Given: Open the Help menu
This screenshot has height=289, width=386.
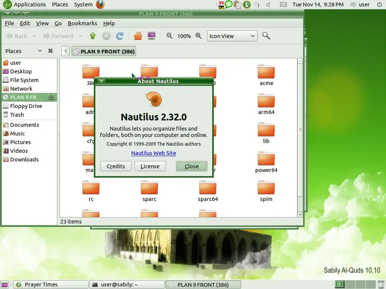Looking at the screenshot, I should pos(109,23).
